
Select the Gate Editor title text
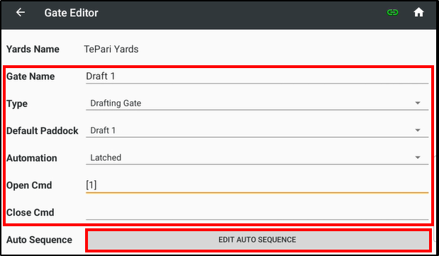coord(71,13)
